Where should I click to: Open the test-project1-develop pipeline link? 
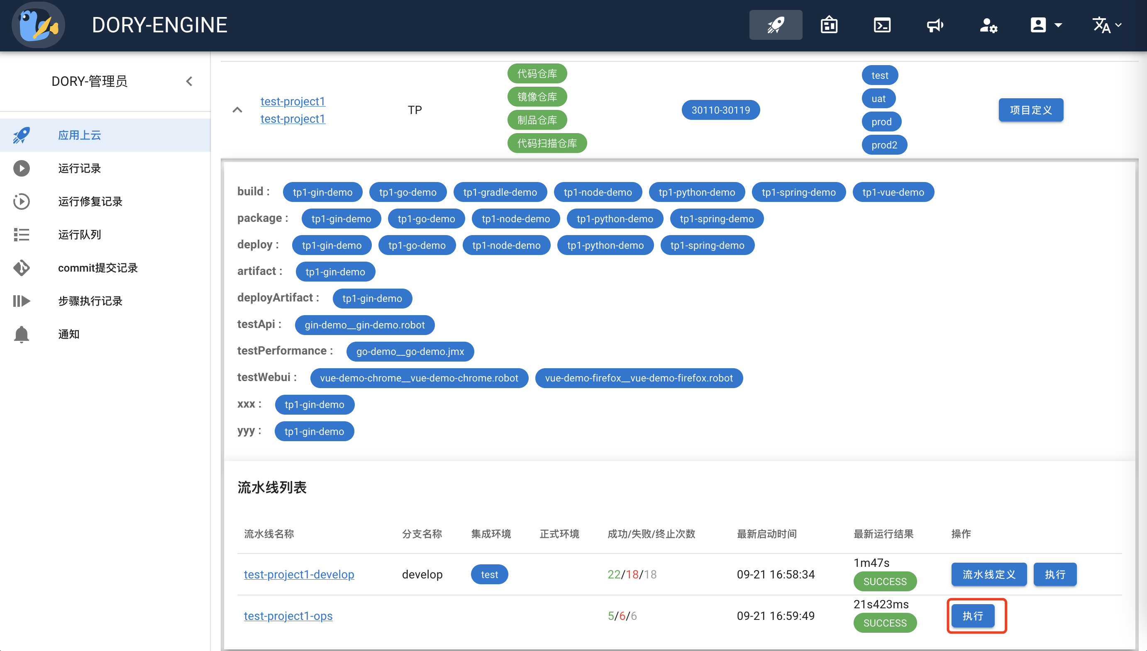click(298, 574)
